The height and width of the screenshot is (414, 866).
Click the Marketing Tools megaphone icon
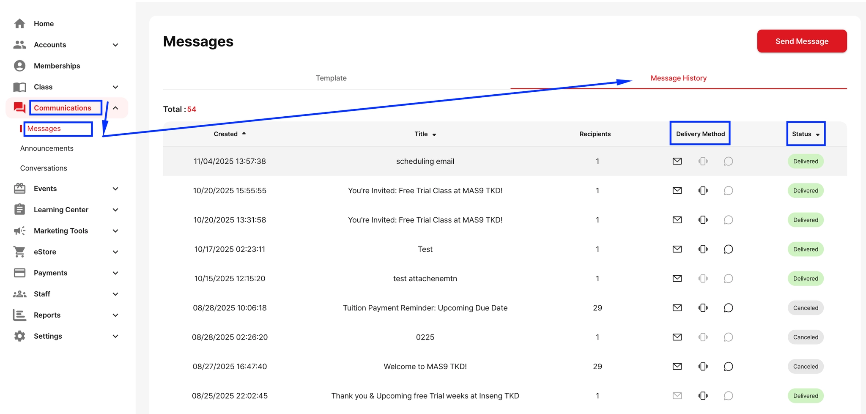click(x=19, y=231)
